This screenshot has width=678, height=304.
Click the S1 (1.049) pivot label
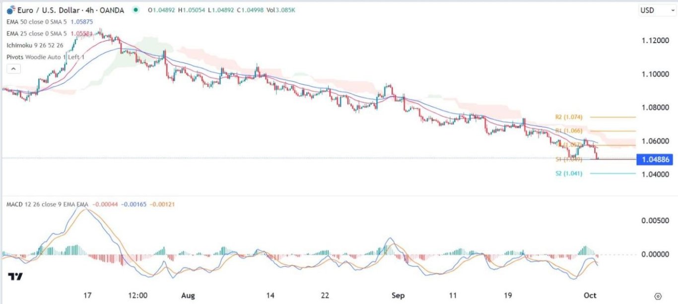(x=569, y=160)
